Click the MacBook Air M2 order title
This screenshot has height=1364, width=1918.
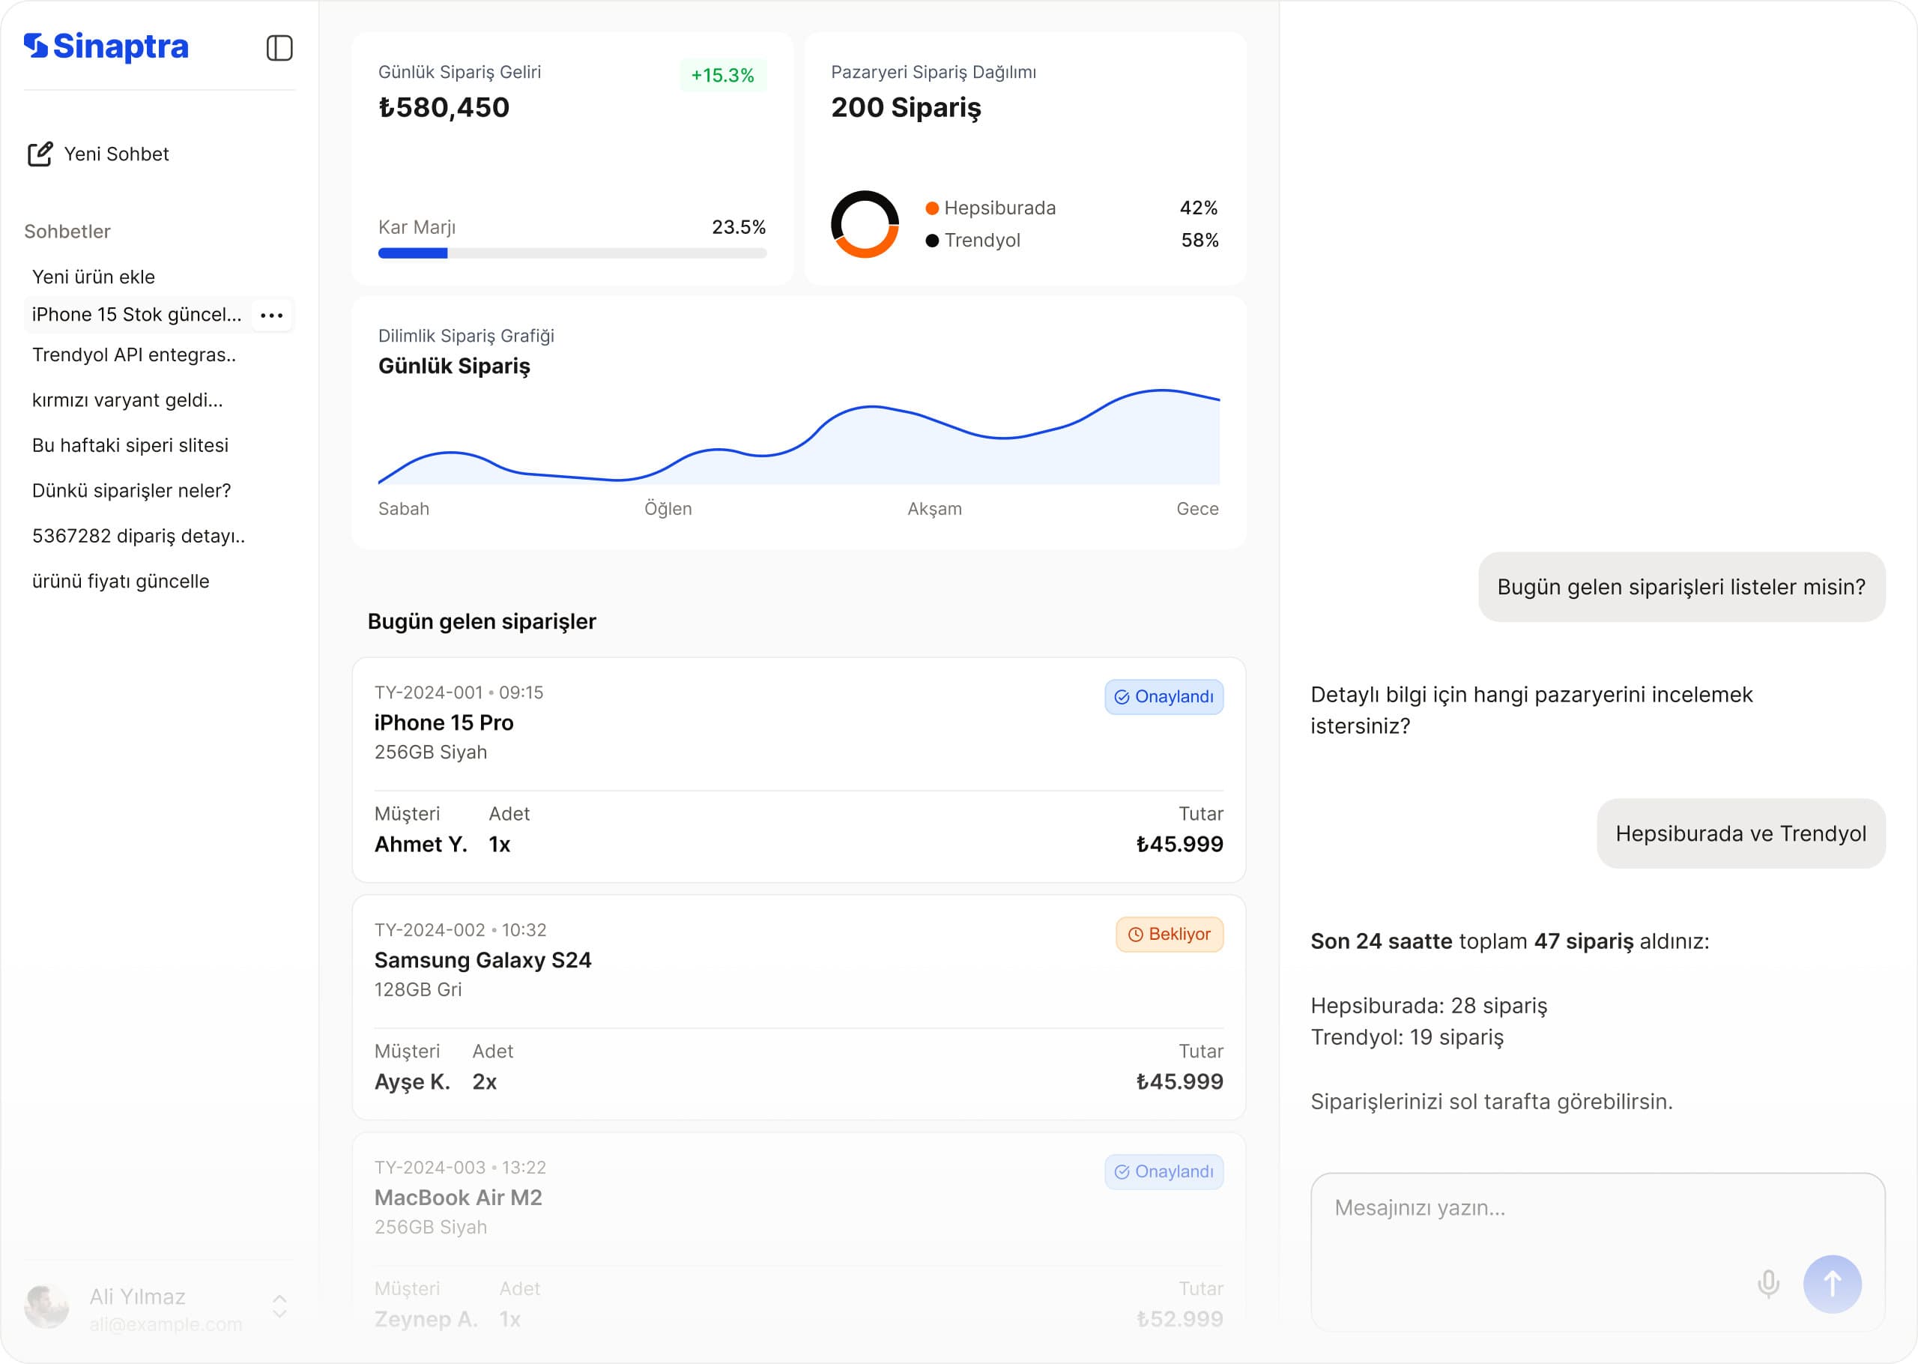click(x=459, y=1198)
